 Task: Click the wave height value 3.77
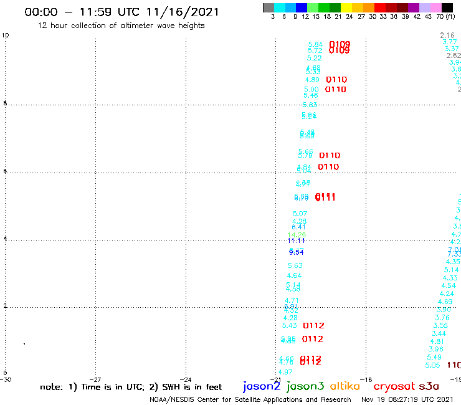point(450,42)
